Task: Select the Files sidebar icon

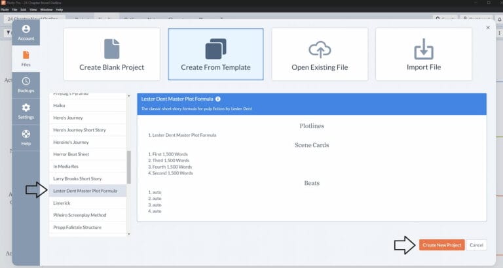Action: point(26,58)
